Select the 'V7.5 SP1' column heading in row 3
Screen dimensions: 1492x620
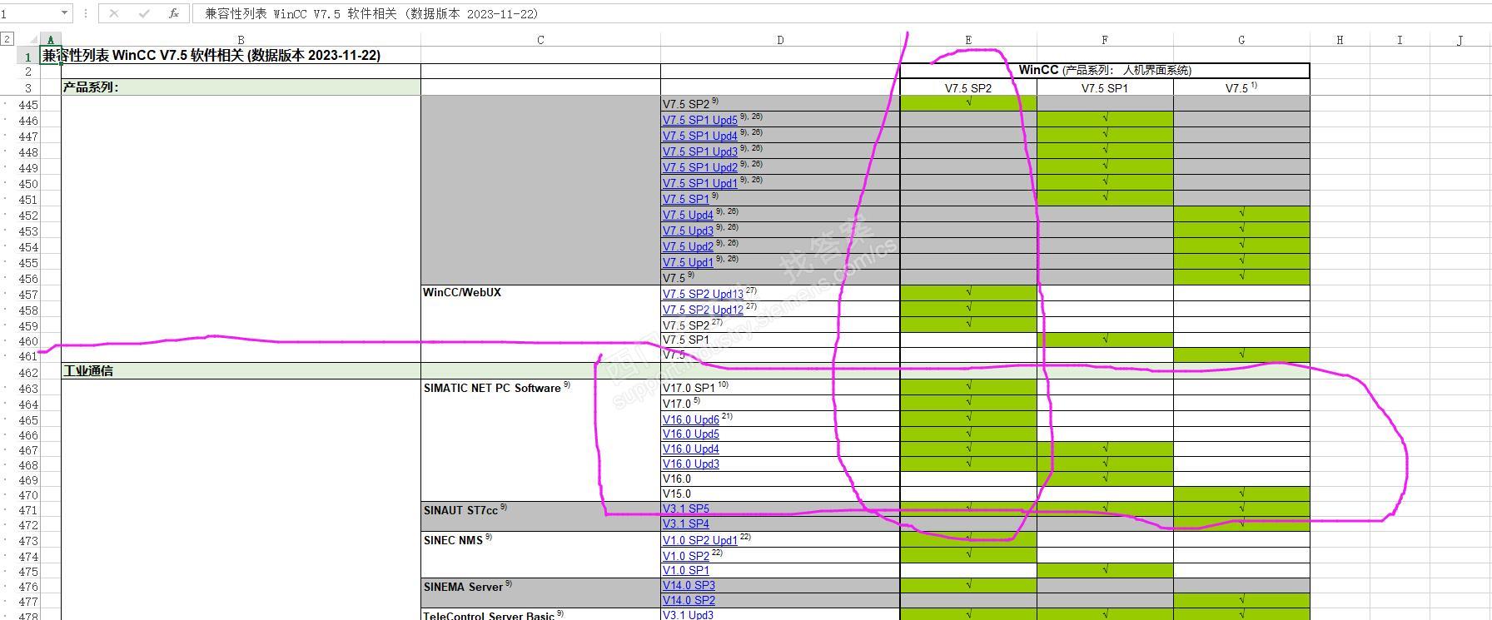[x=1105, y=87]
